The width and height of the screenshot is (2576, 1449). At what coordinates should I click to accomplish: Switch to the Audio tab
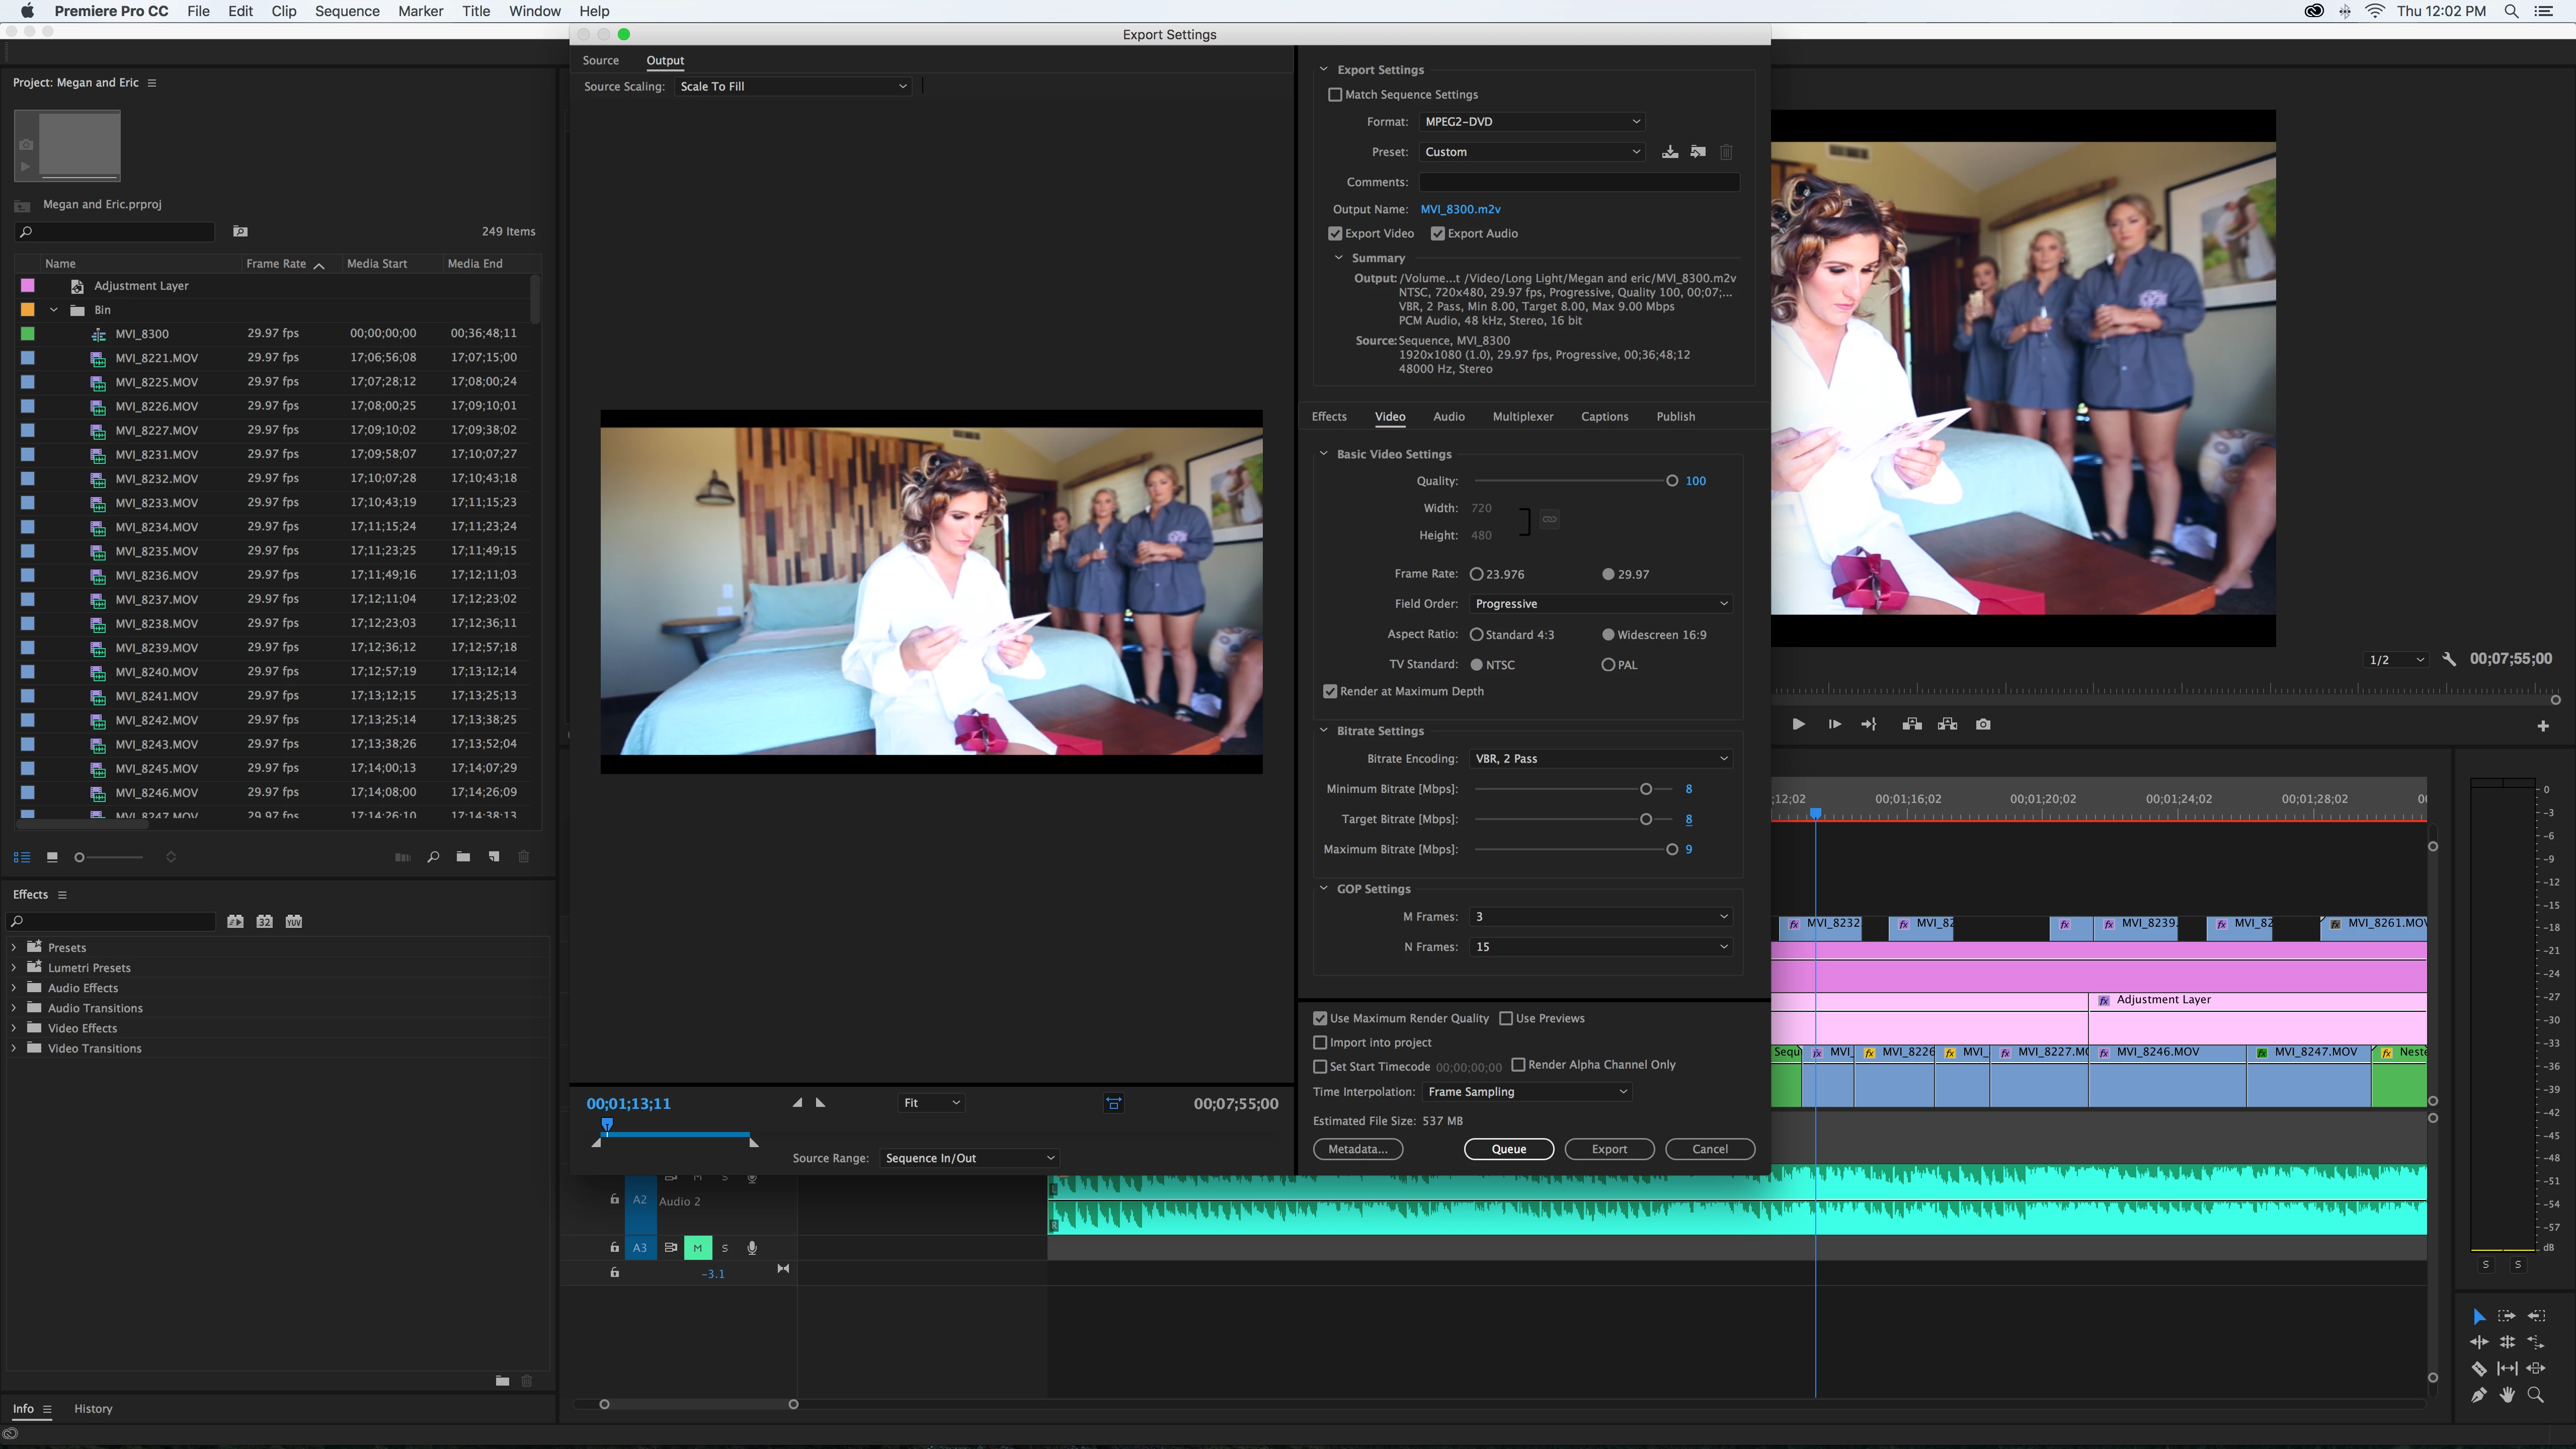[1448, 417]
